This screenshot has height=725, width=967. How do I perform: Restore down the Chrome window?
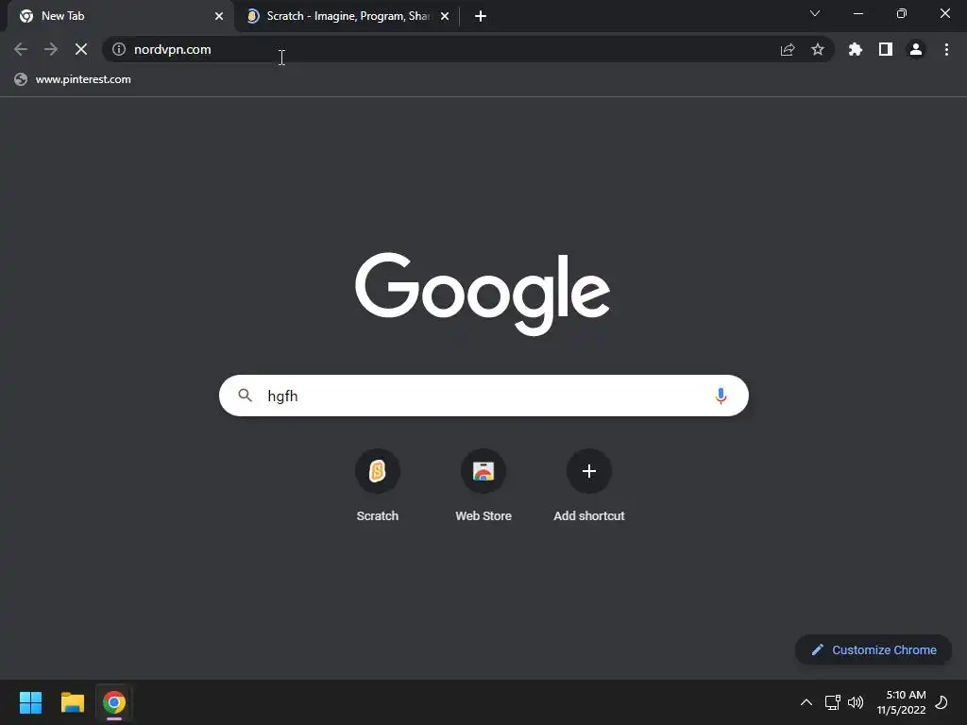(902, 13)
